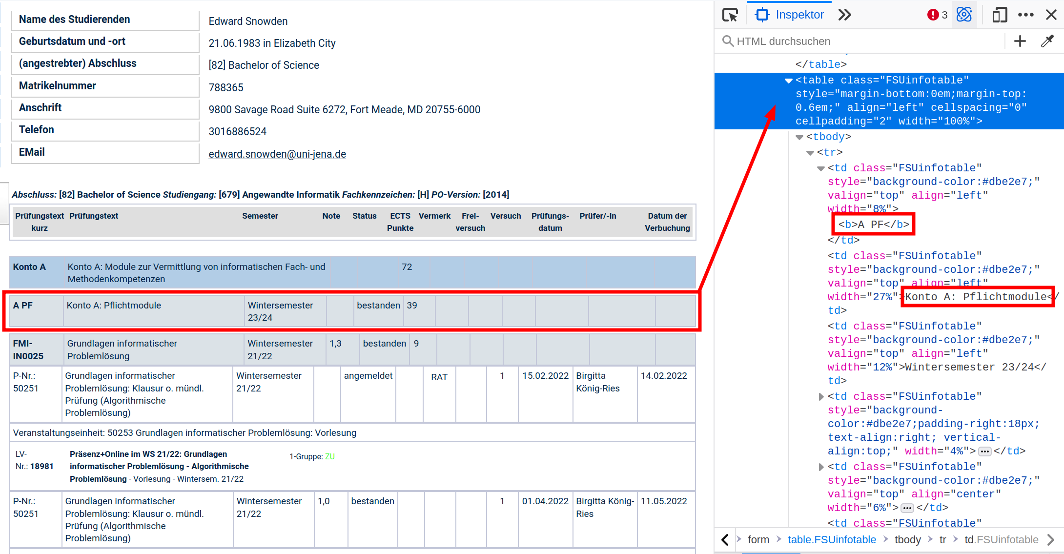Select table.FSUinfotable in the breadcrumb
Screen dimensions: 1064x554
[x=832, y=540]
